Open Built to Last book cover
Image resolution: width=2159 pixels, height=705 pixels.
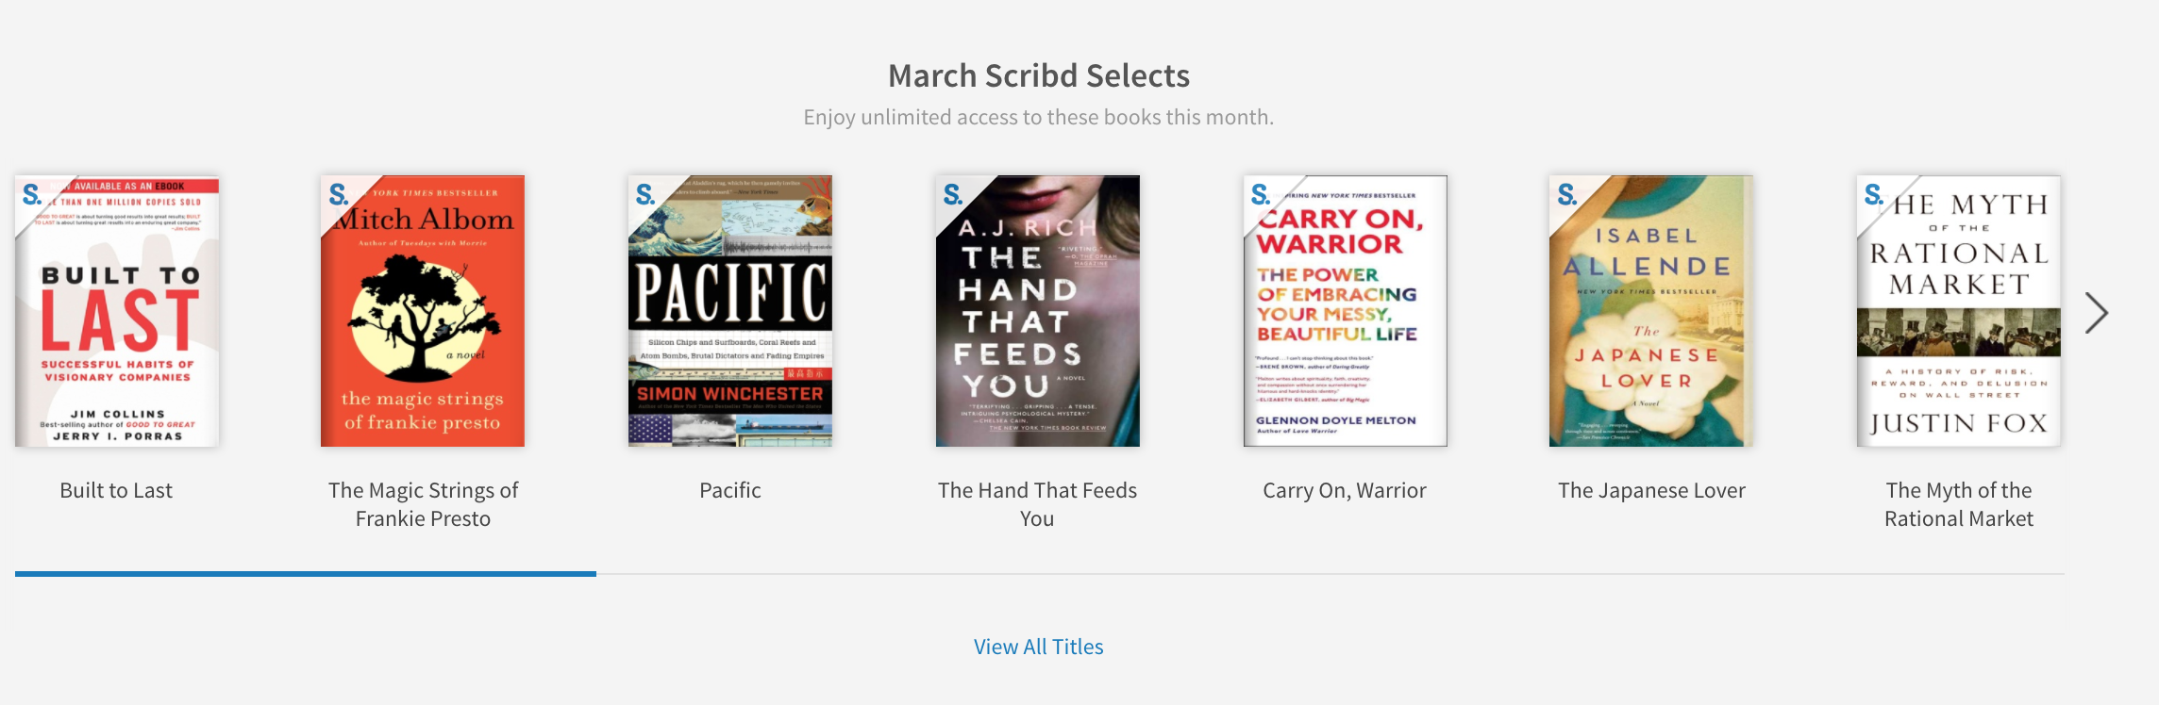click(x=117, y=311)
